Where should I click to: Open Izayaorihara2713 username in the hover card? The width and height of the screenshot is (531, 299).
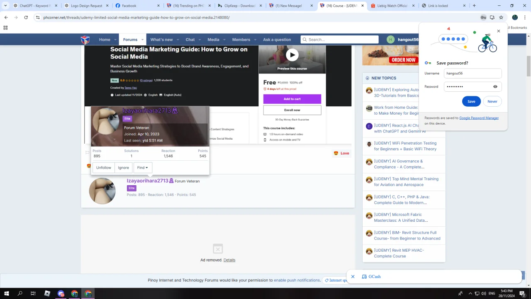(147, 110)
